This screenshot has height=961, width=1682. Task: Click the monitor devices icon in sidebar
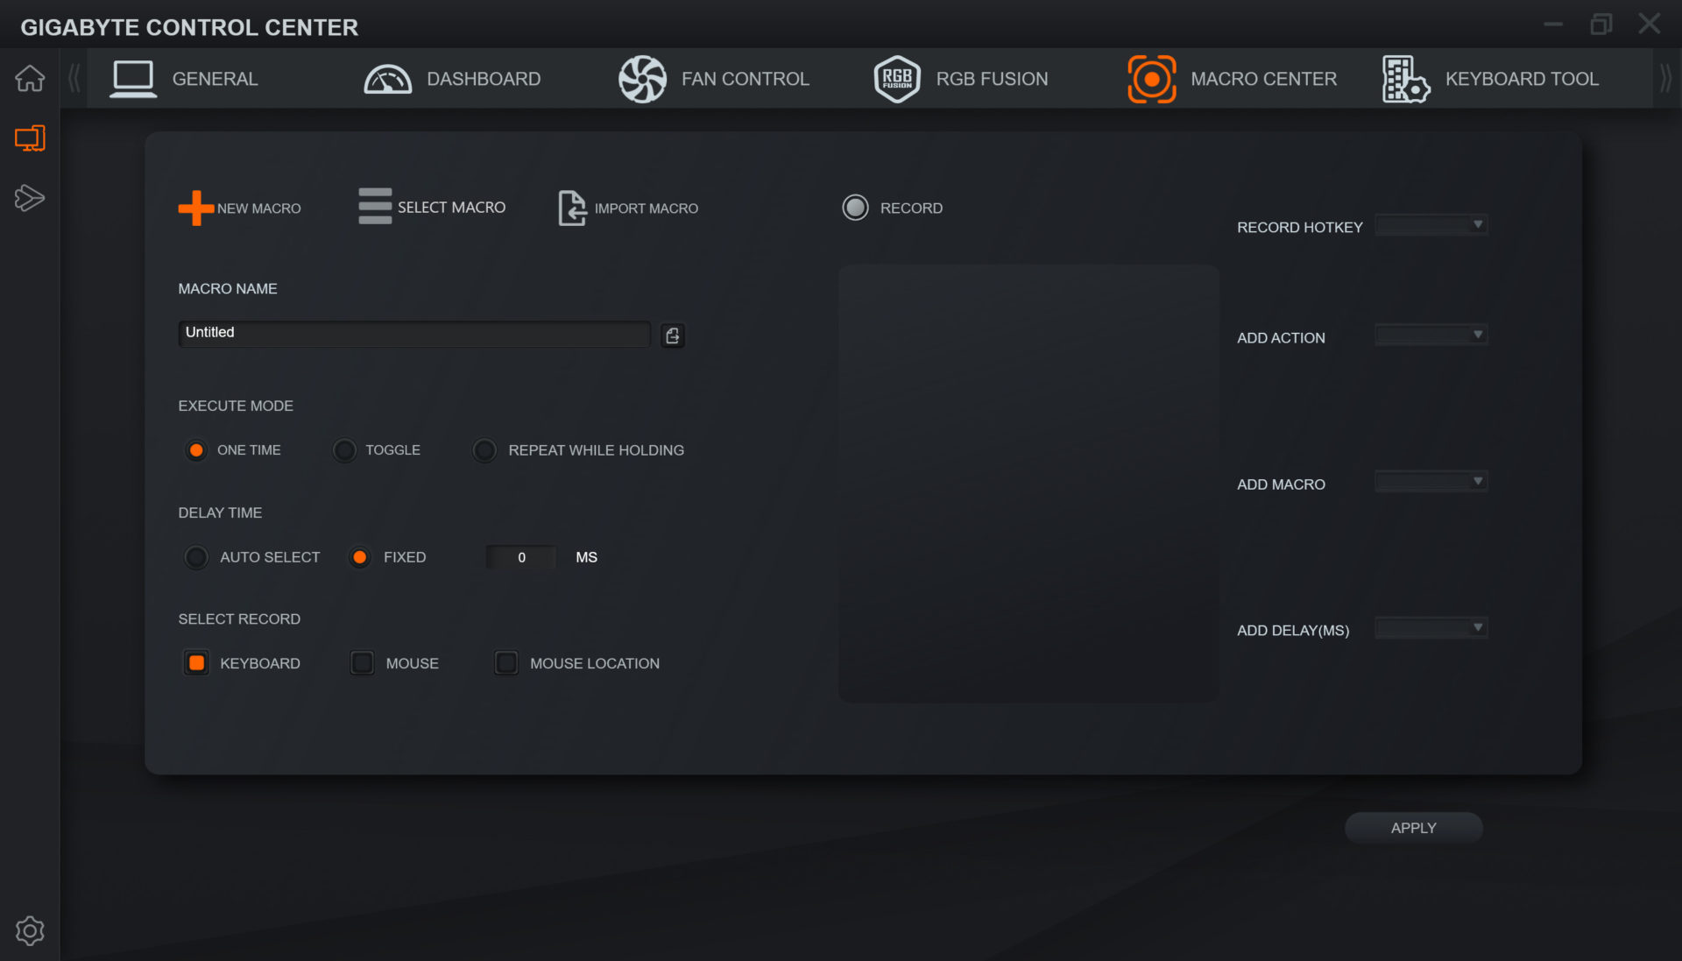pyautogui.click(x=30, y=138)
